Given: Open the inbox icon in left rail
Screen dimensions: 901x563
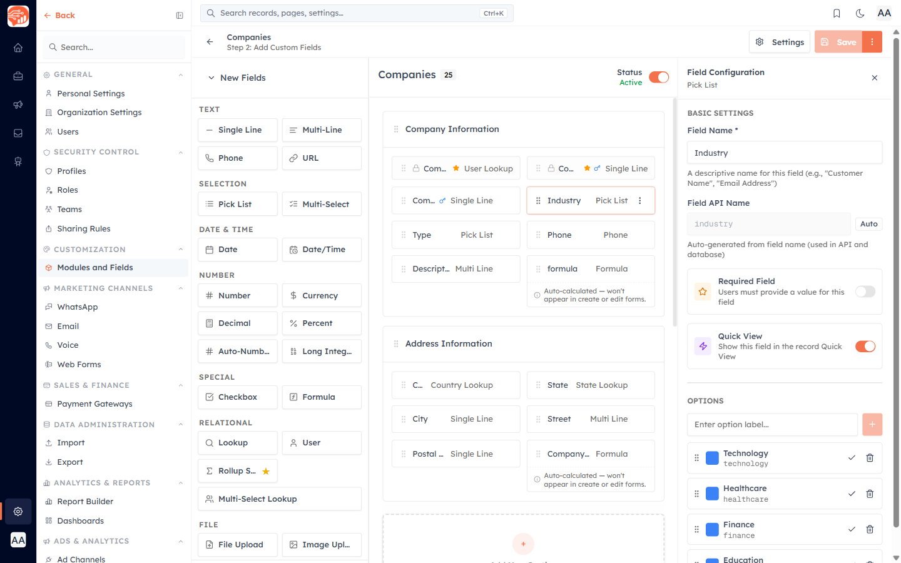Looking at the screenshot, I should 18,133.
